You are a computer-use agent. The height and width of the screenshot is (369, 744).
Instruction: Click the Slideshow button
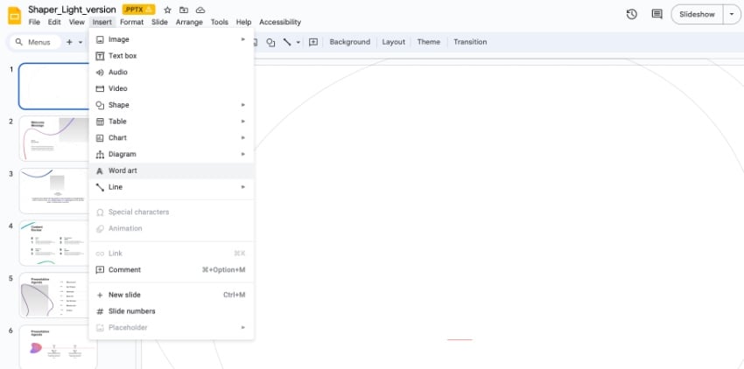point(697,14)
